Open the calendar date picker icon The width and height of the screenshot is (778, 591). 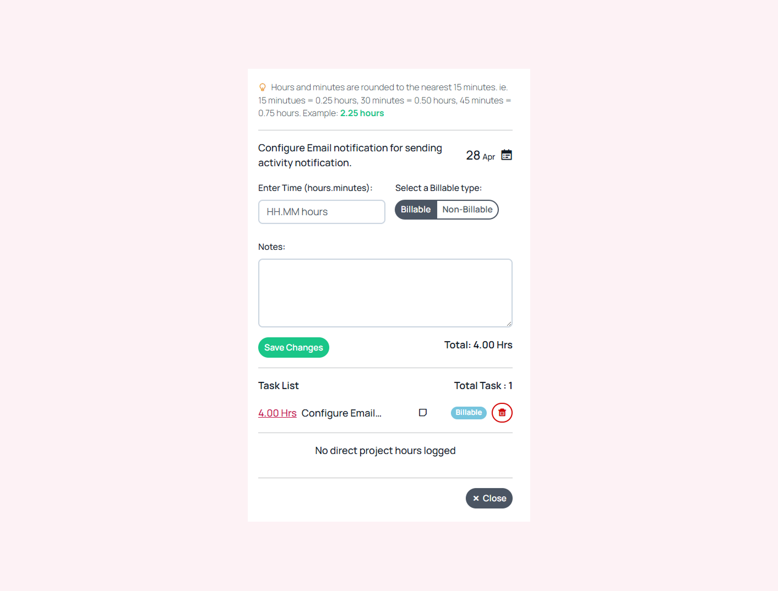[507, 155]
